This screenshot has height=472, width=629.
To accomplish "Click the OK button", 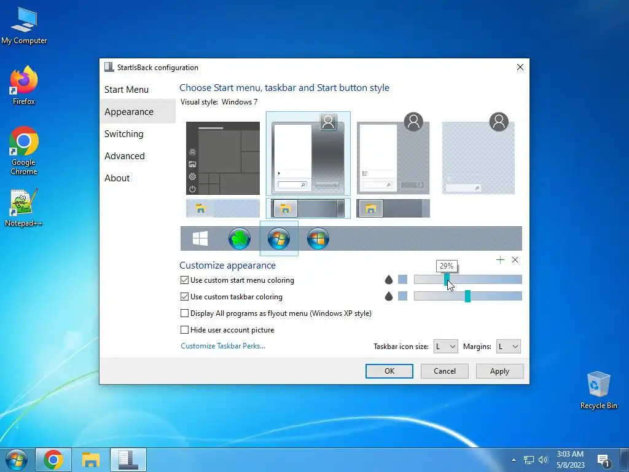I will [x=389, y=371].
